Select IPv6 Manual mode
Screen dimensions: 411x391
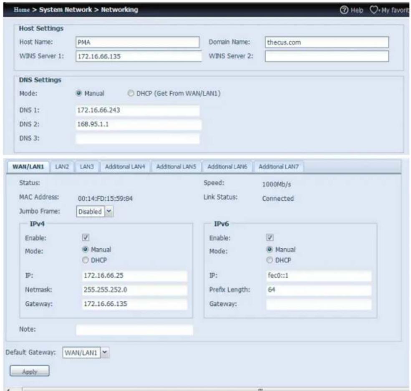point(270,249)
